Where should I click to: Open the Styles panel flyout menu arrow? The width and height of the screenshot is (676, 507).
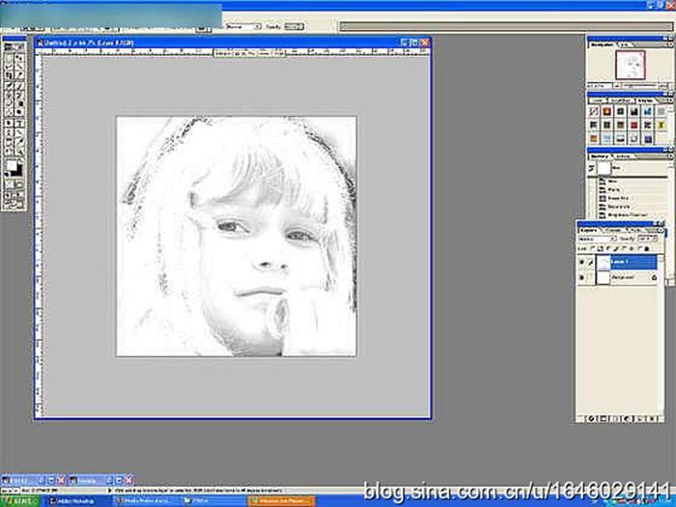[x=670, y=100]
